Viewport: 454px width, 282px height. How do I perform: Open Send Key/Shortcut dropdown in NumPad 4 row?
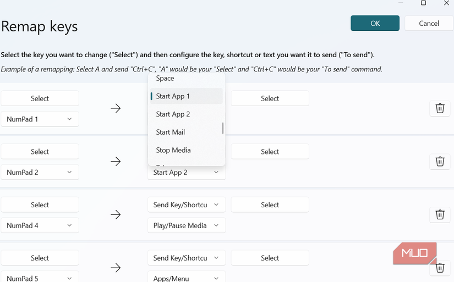187,204
